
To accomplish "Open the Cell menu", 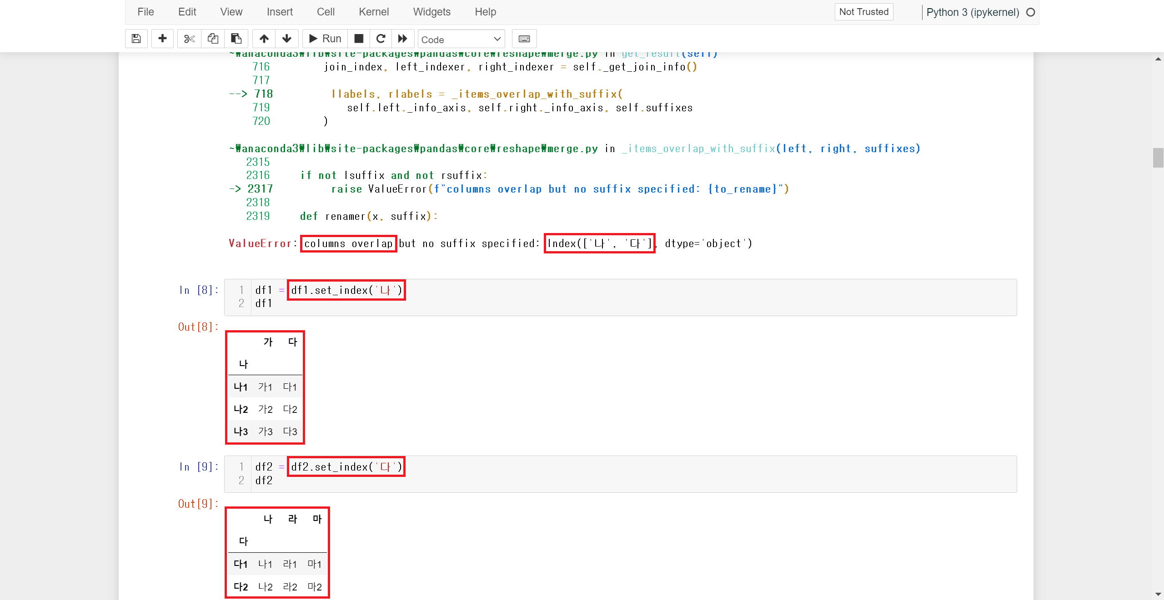I will [x=326, y=12].
